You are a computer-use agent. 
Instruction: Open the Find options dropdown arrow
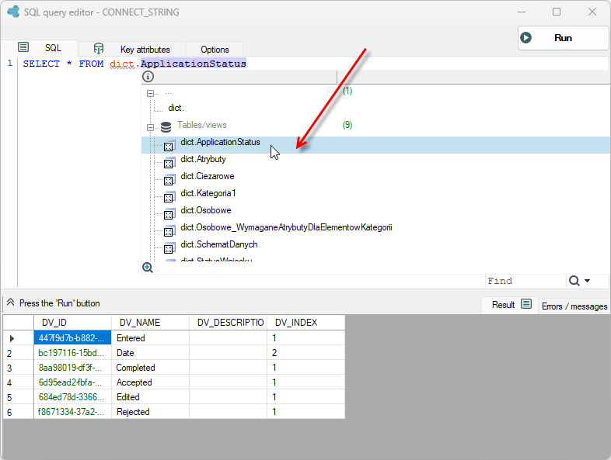[587, 281]
